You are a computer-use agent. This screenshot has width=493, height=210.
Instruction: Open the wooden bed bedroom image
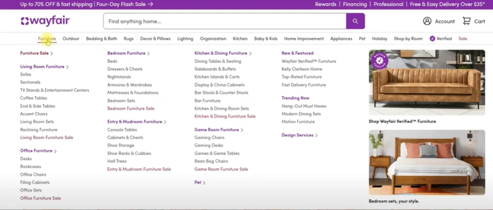coord(427,162)
